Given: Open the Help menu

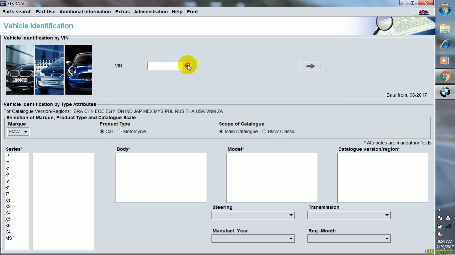Looking at the screenshot, I should [x=177, y=12].
